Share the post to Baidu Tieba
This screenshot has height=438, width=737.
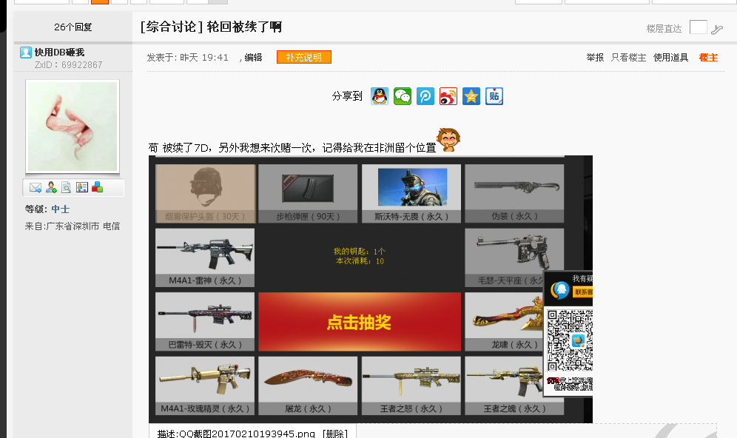click(494, 96)
